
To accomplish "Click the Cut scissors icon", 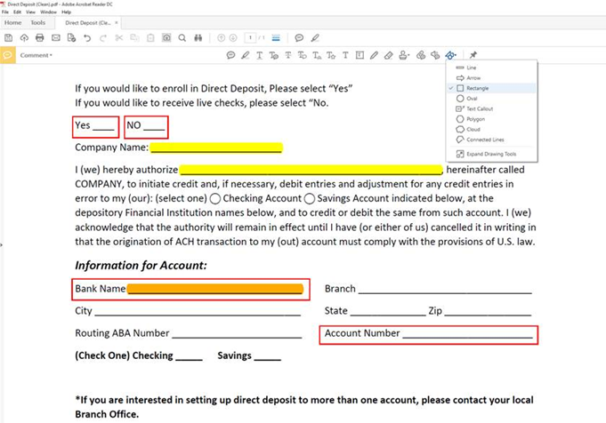I will click(x=119, y=38).
